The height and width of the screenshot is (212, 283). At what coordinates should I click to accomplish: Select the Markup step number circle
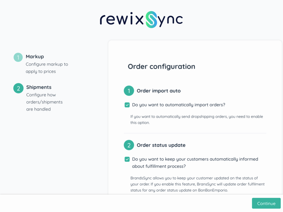pos(18,57)
